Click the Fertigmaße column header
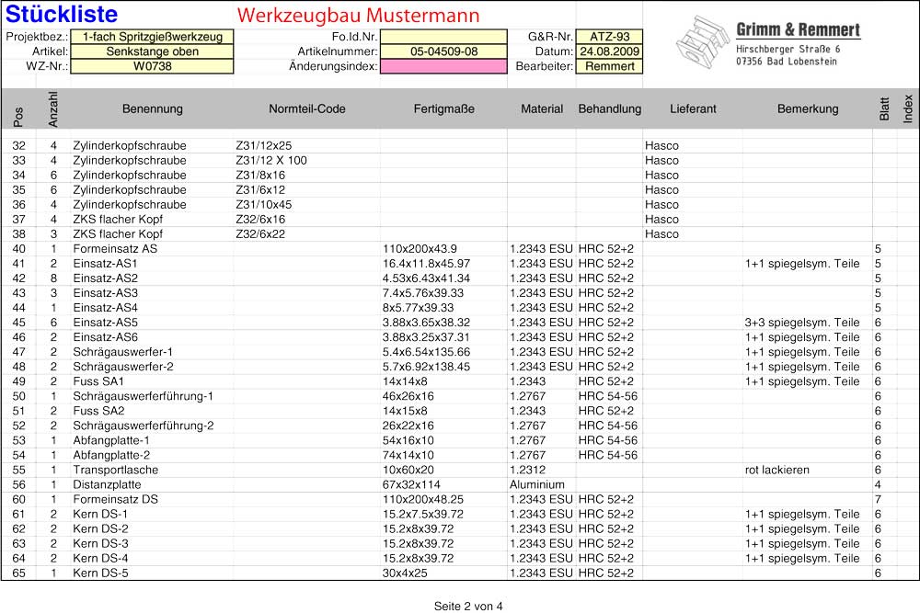This screenshot has width=920, height=613. point(444,109)
